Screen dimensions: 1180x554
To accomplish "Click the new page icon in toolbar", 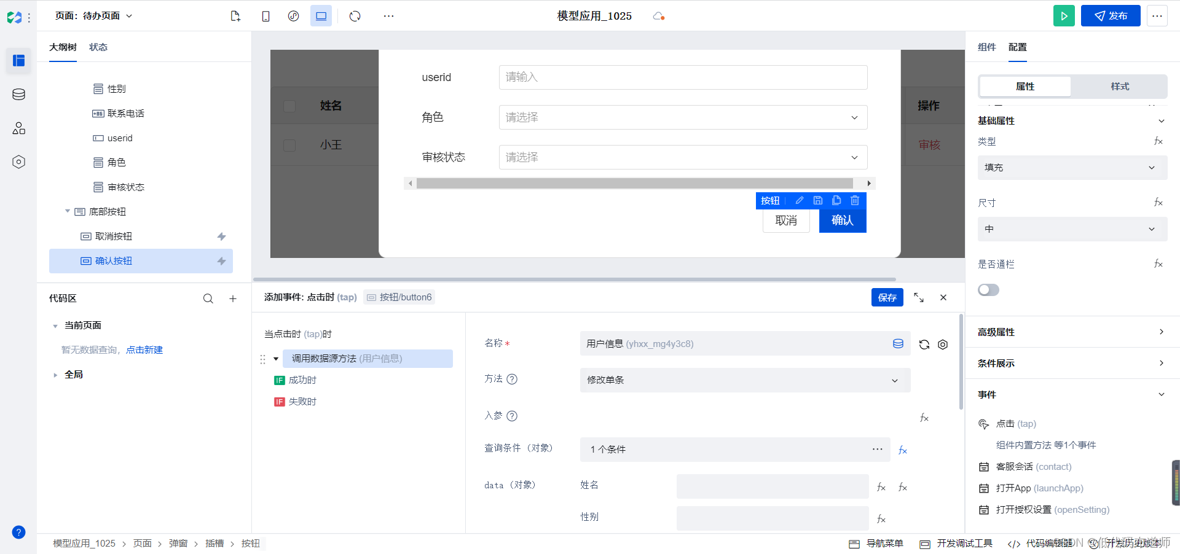I will coord(235,16).
